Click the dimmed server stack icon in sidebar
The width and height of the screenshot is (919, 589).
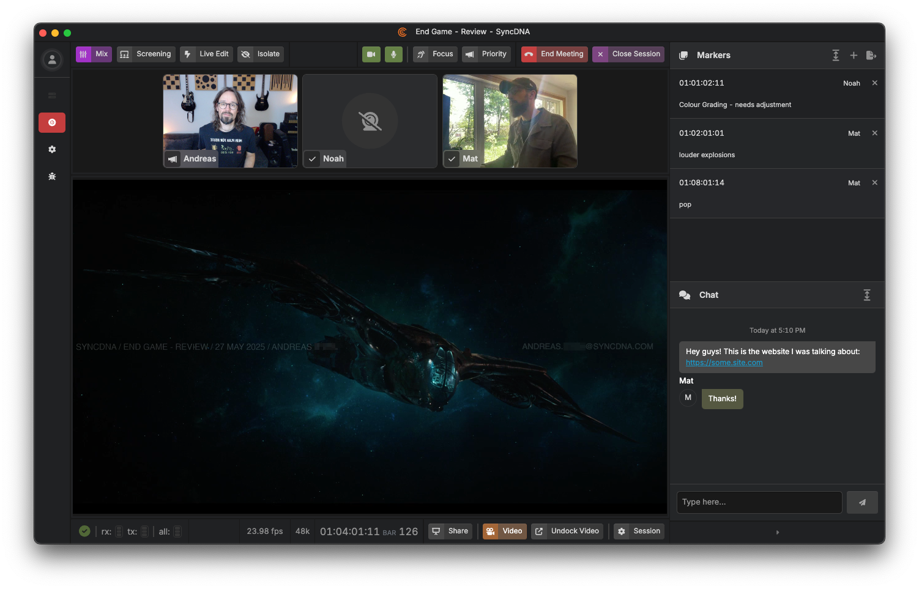coord(52,95)
